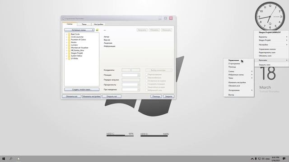Select UI White in the skins tree
This screenshot has width=289, height=162.
75,58
